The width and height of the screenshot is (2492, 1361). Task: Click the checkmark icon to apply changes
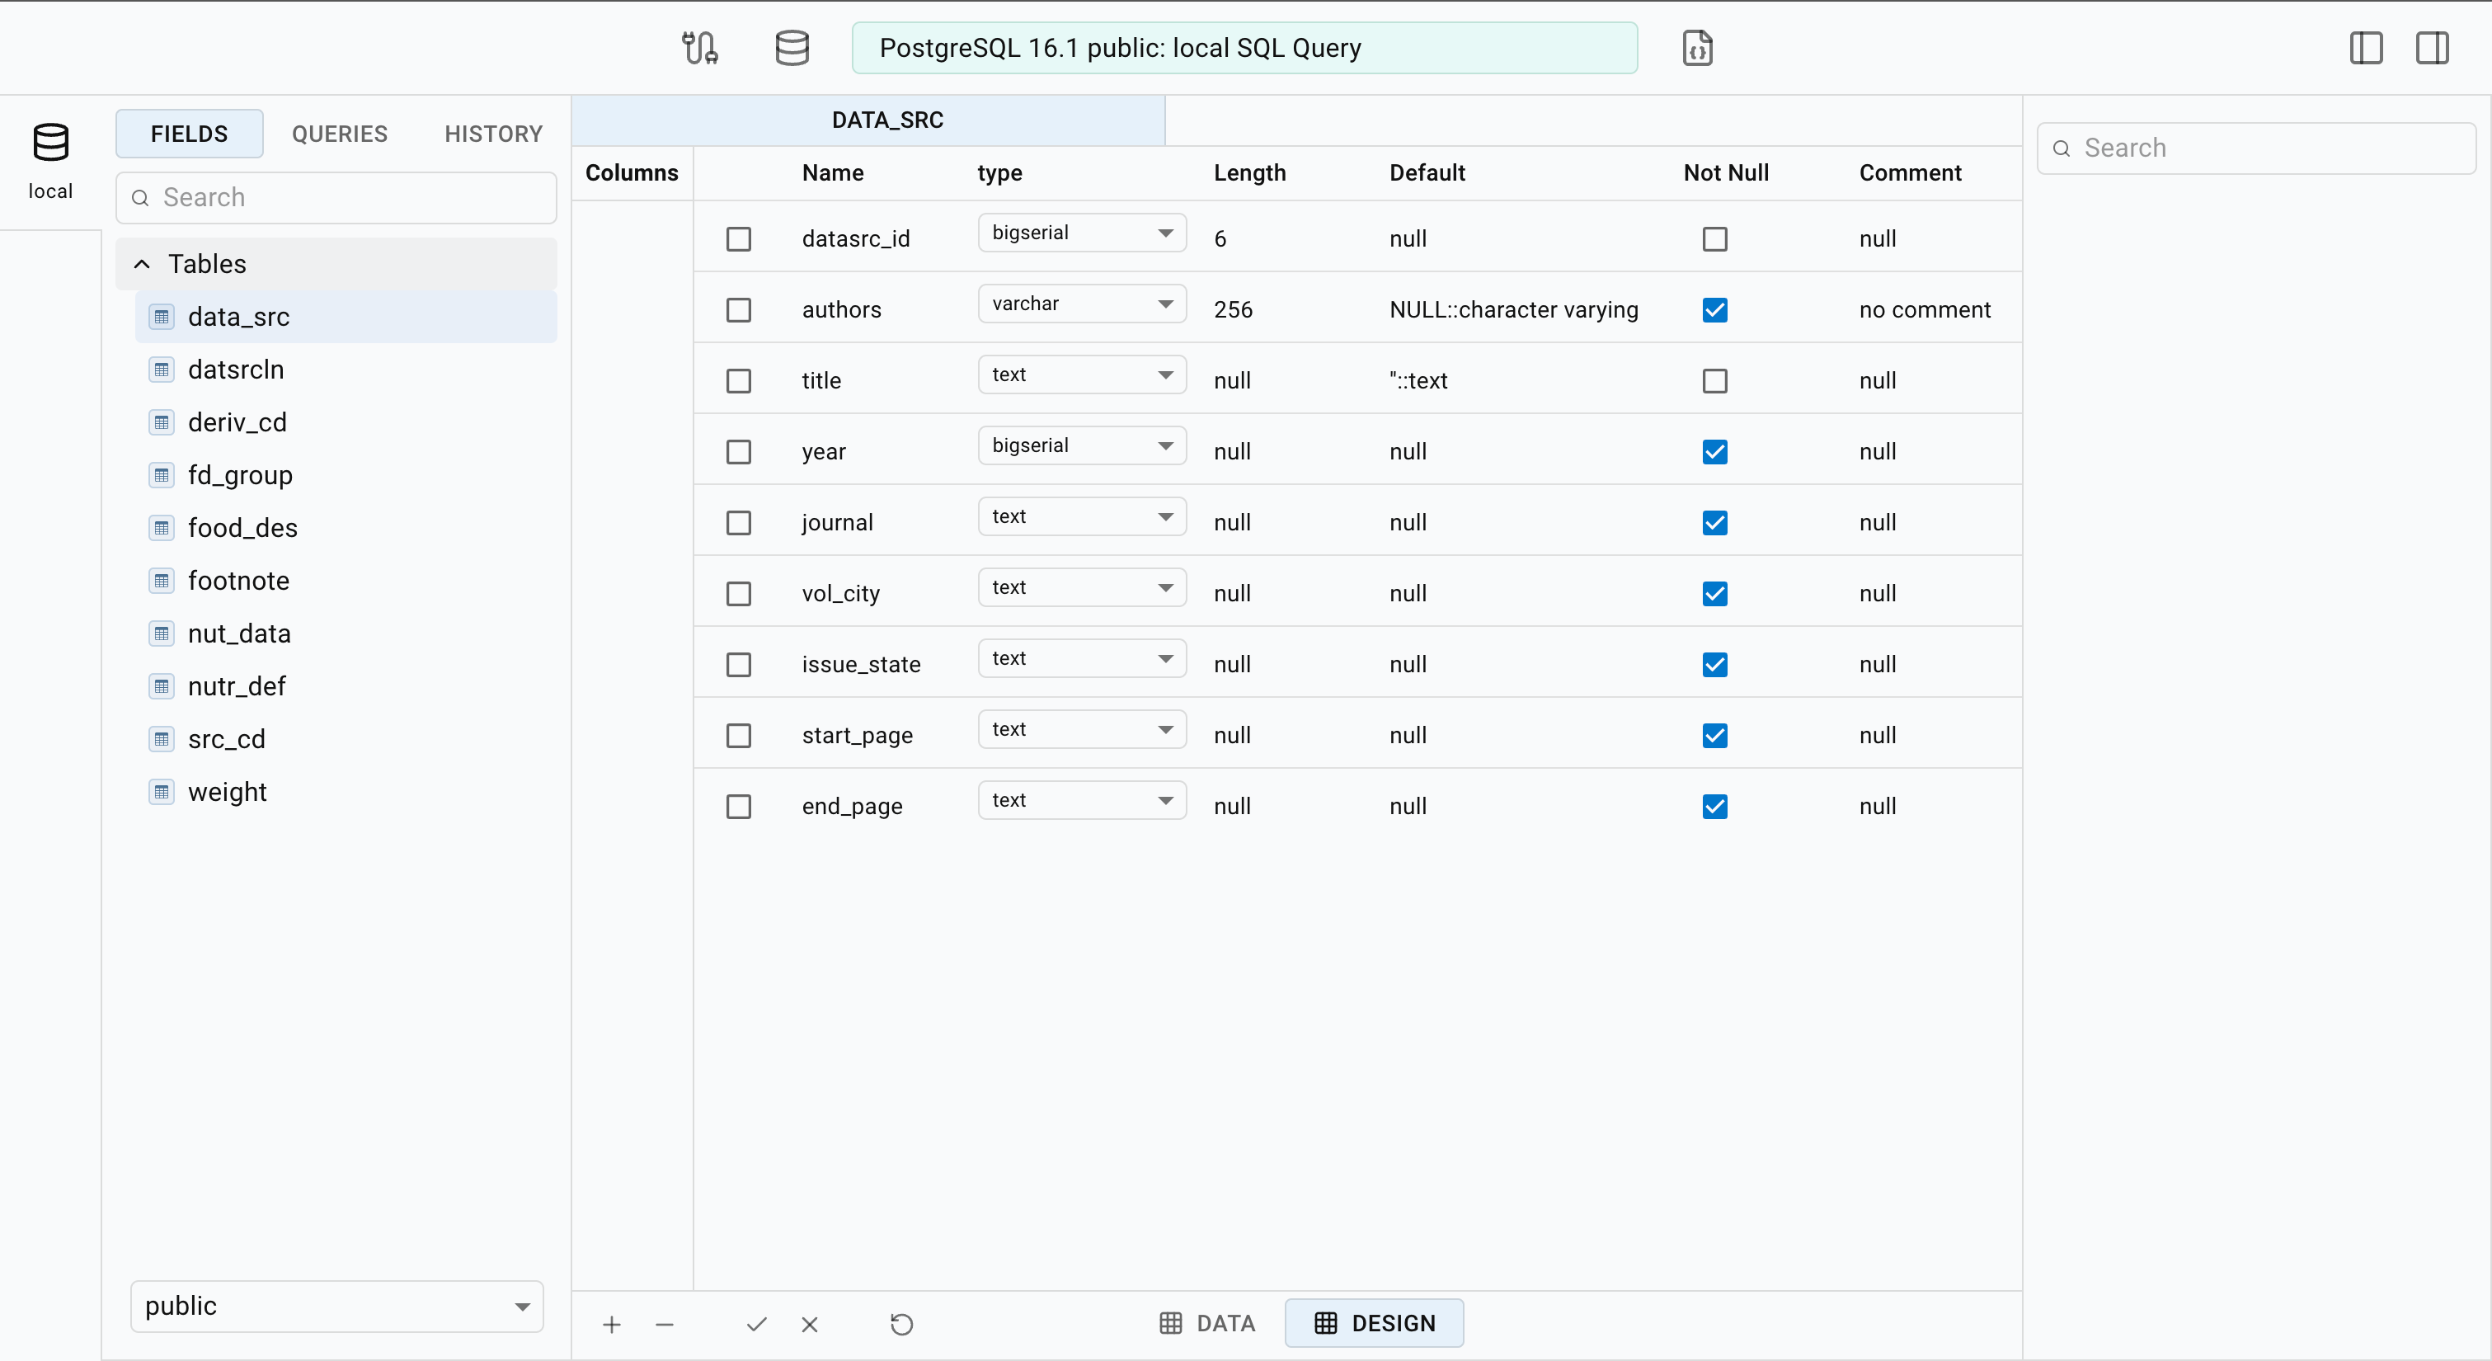pyautogui.click(x=756, y=1323)
